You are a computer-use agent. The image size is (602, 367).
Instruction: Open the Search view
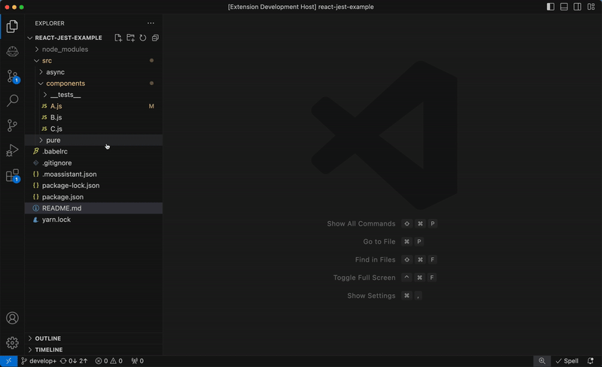pos(12,101)
